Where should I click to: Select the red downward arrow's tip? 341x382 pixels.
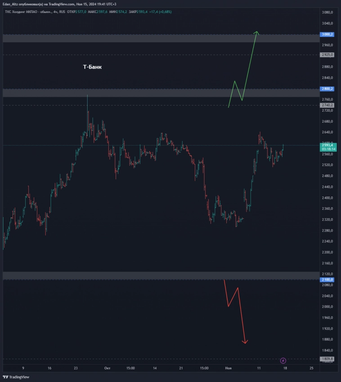(245, 343)
